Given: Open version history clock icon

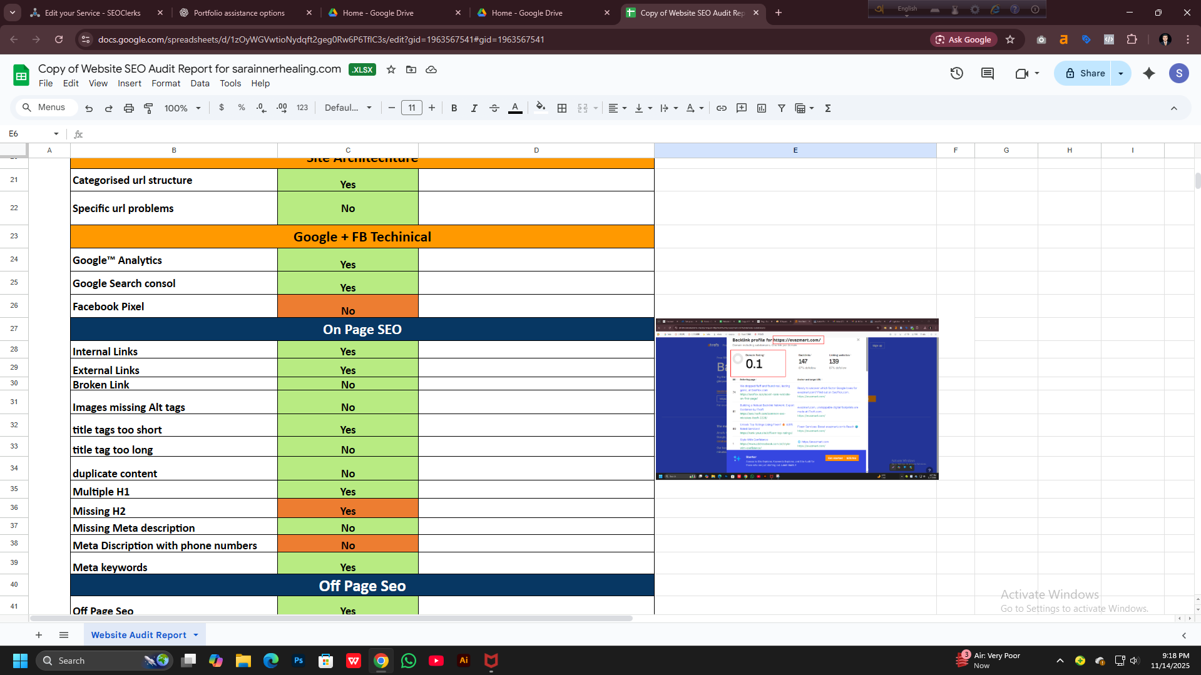Looking at the screenshot, I should coord(956,73).
